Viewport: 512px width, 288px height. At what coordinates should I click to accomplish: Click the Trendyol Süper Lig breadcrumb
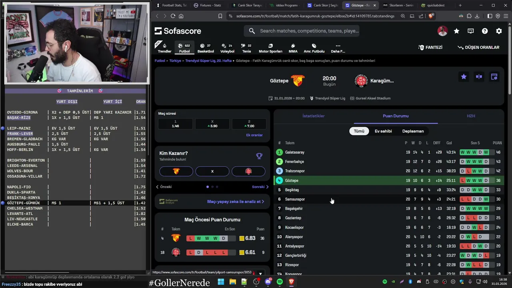click(208, 61)
